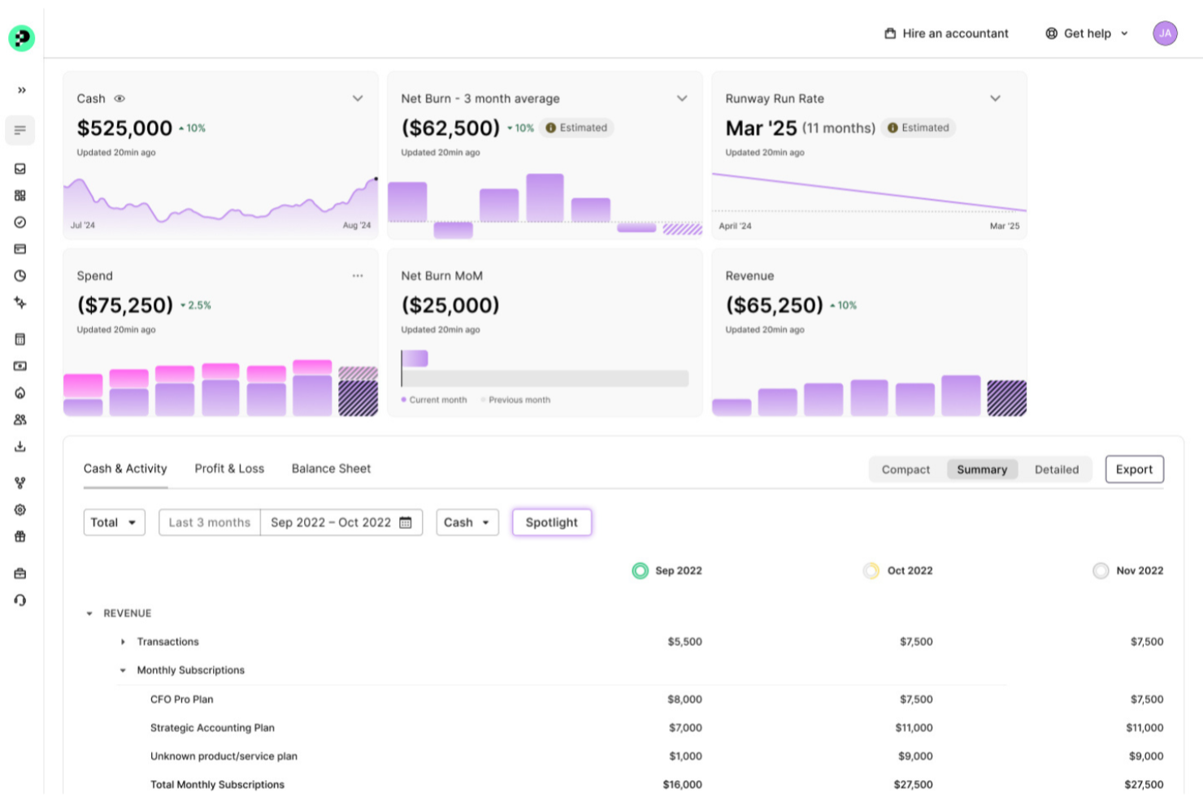Image resolution: width=1203 pixels, height=802 pixels.
Task: Click the green app logo
Action: click(x=21, y=37)
